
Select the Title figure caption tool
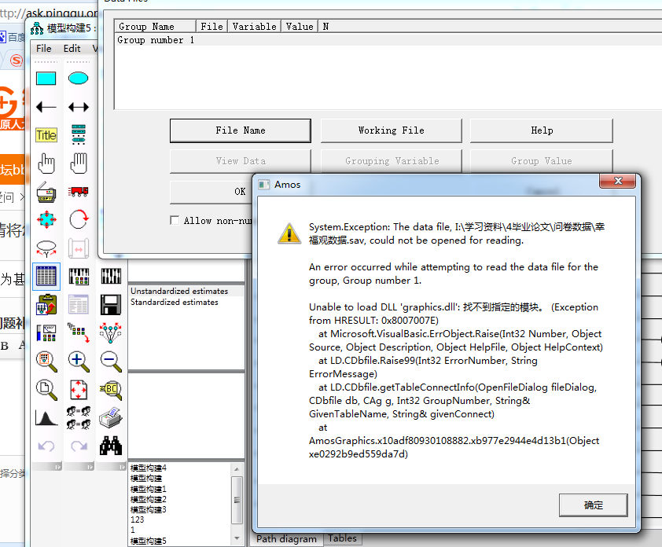(46, 135)
